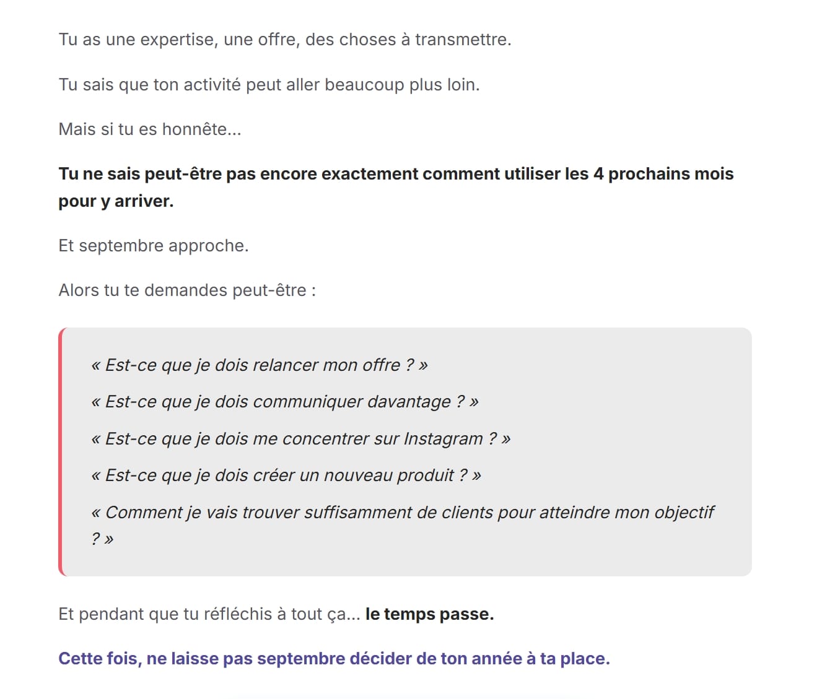822x699 pixels.
Task: Click the quote about concentrating on Instagram
Action: click(x=301, y=439)
